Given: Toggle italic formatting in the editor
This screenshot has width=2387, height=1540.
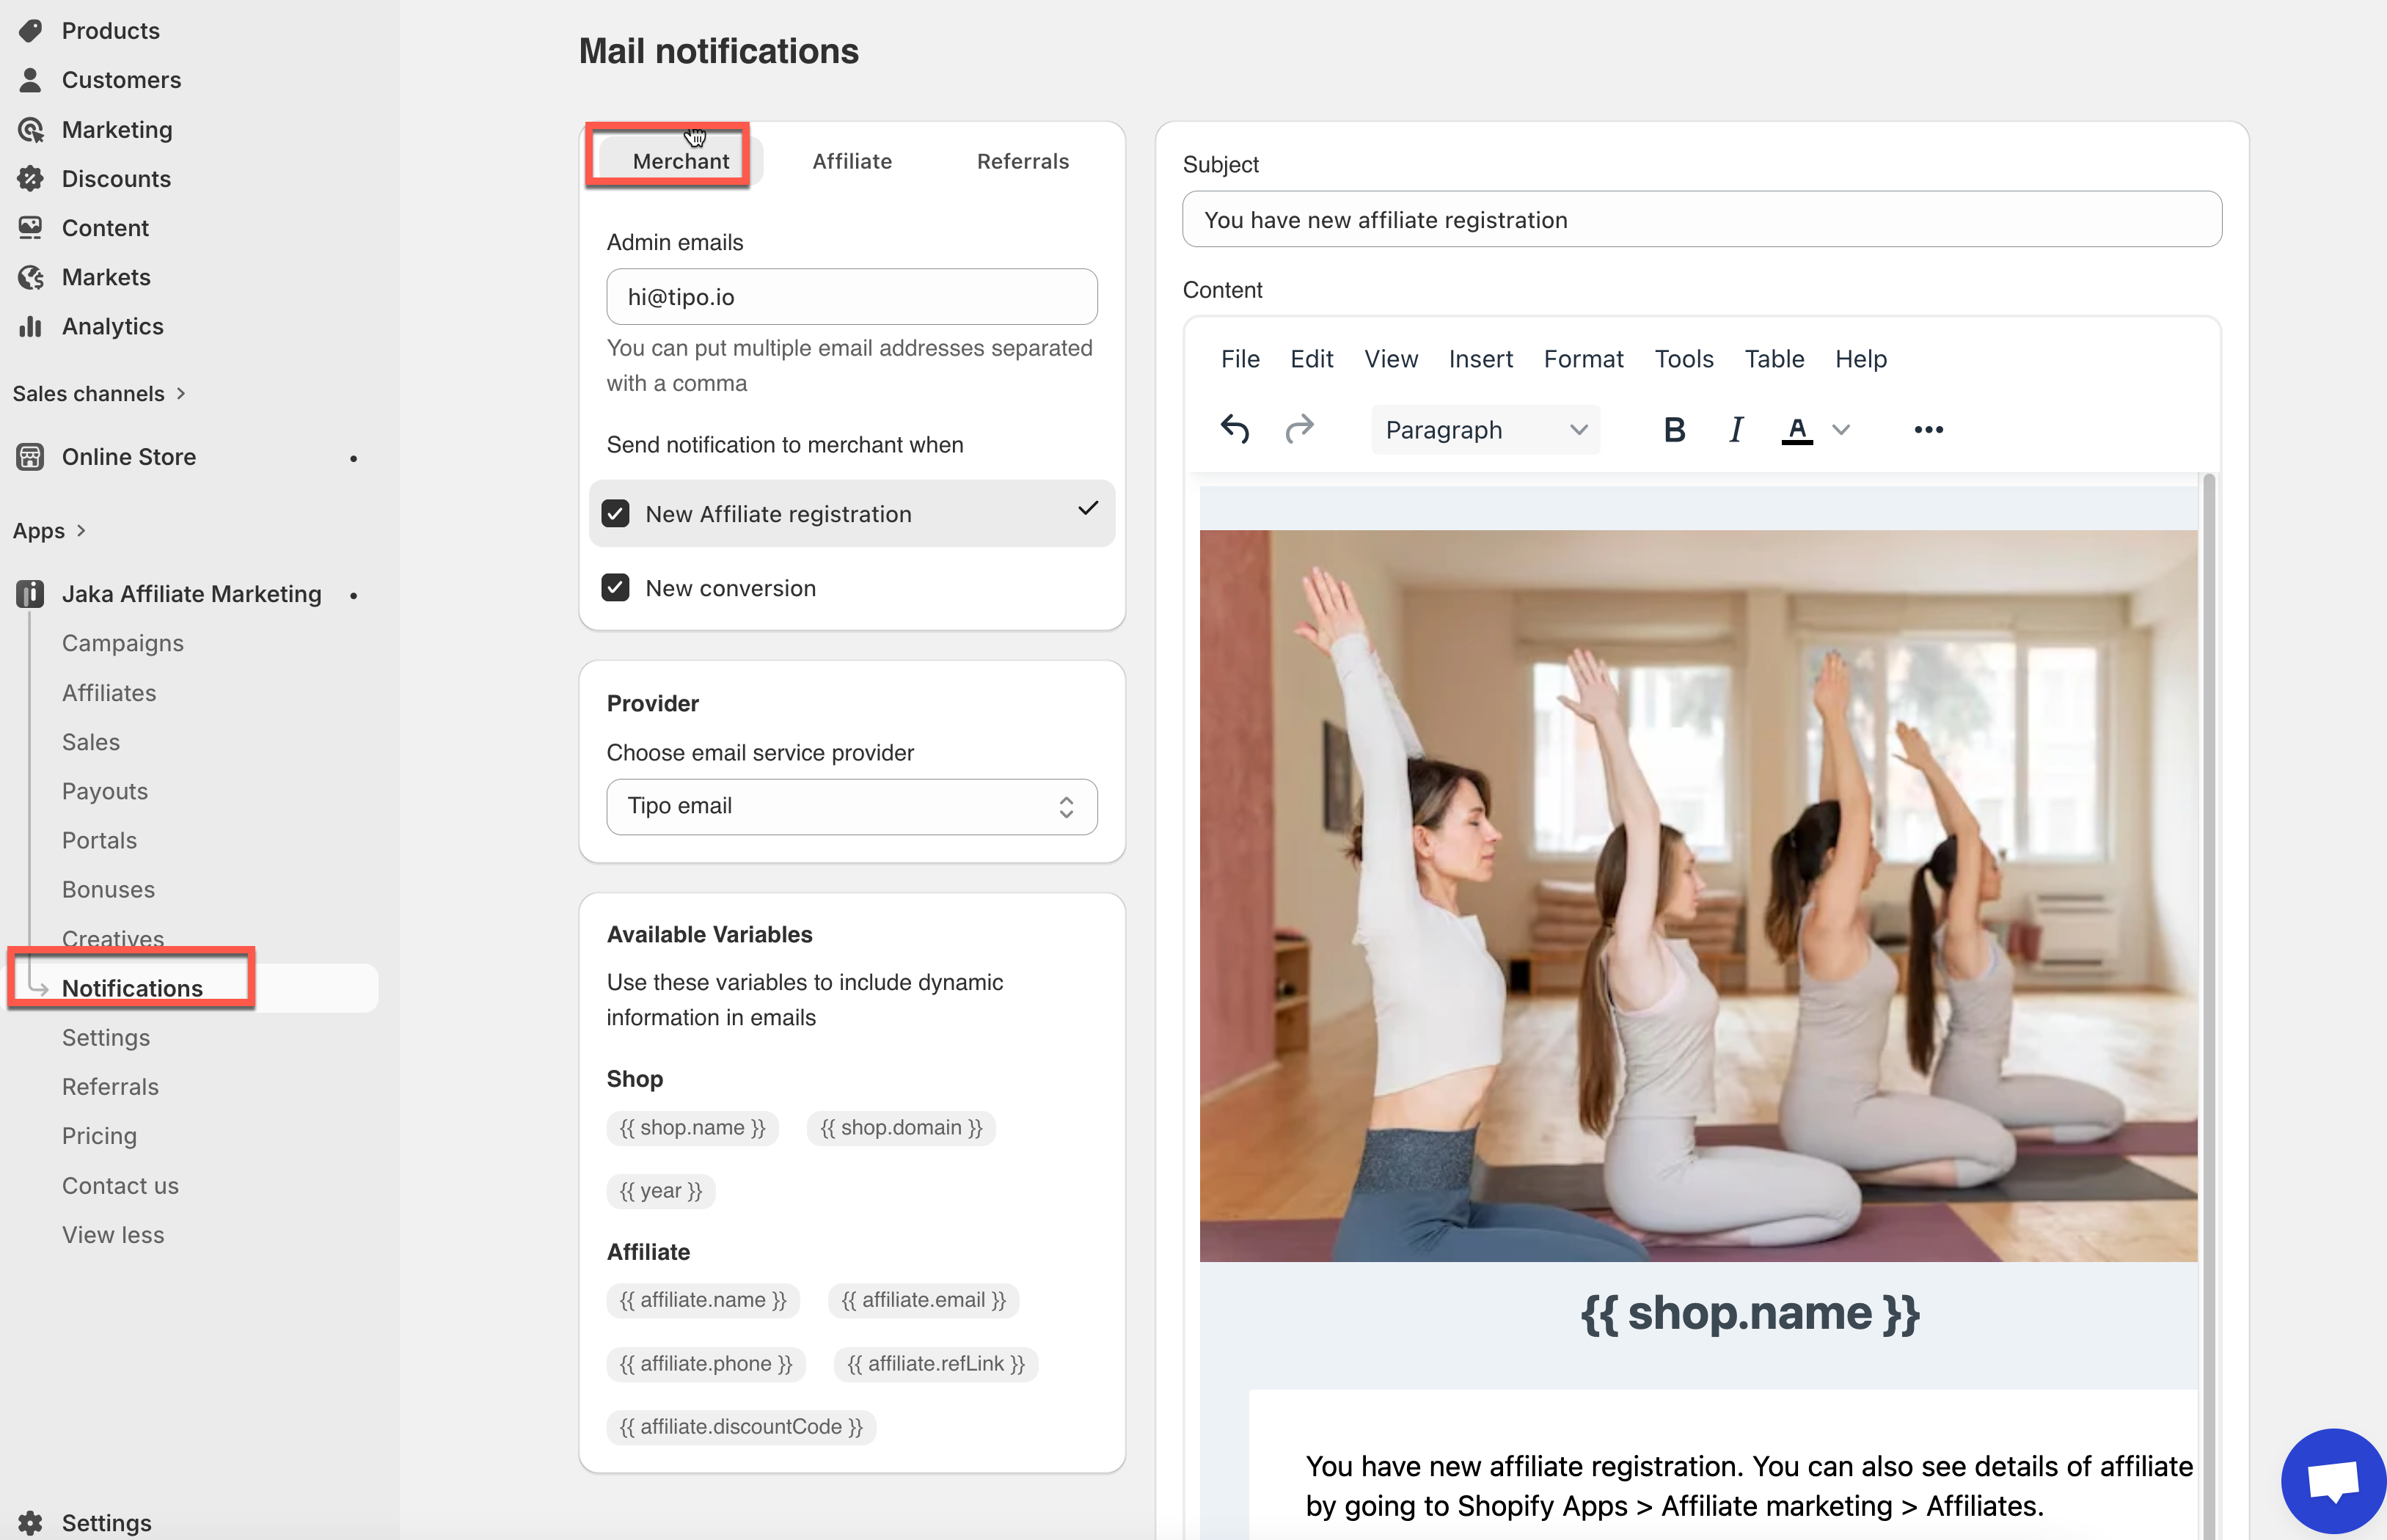Looking at the screenshot, I should tap(1736, 429).
